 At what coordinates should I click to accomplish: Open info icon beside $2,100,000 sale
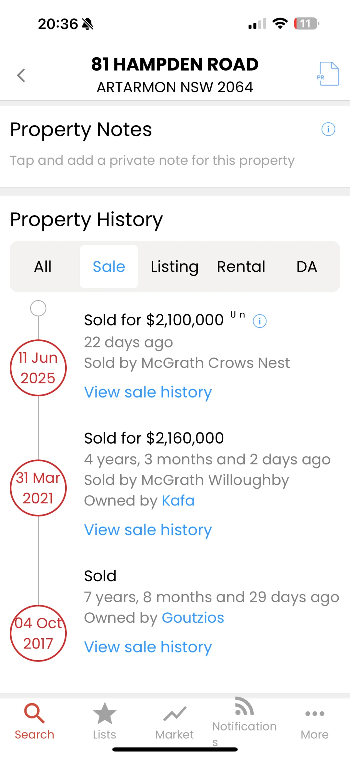click(x=260, y=321)
